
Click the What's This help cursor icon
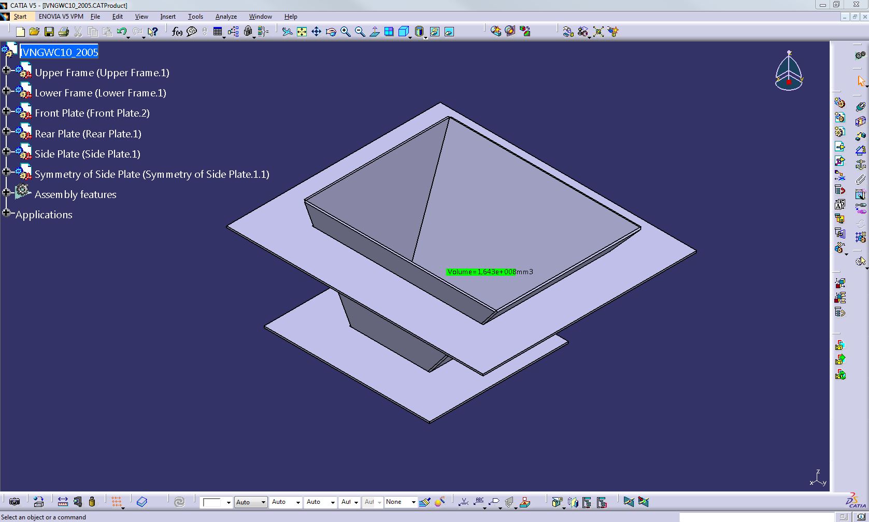click(x=152, y=32)
